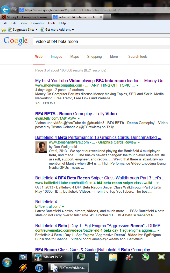Viewport: 170px width, 273px height.
Task: Click Don Woligroski author photo thumbnail
Action: pos(41,147)
